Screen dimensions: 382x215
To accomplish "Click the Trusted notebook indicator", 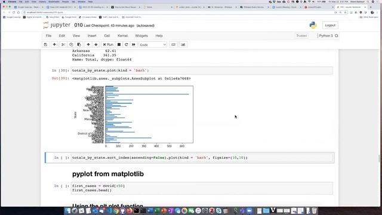I will [301, 36].
